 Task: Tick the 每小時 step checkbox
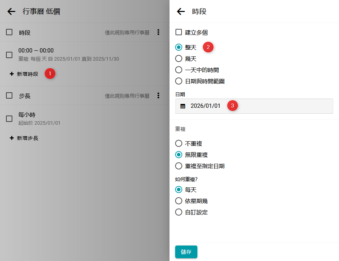[10, 119]
